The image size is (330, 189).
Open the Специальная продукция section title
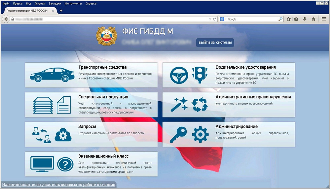(x=103, y=97)
